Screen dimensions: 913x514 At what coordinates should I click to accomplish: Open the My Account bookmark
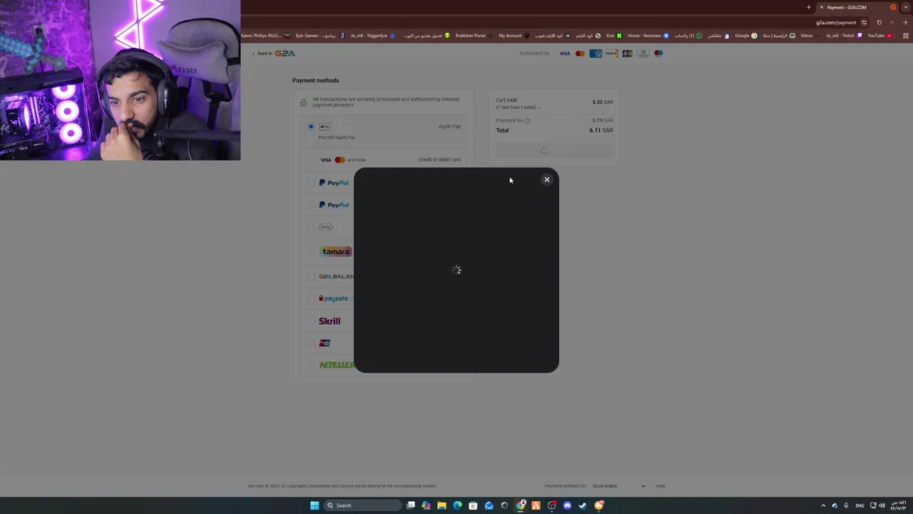pyautogui.click(x=514, y=36)
